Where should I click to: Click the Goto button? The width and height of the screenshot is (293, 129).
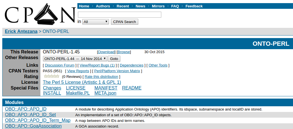tap(114, 59)
